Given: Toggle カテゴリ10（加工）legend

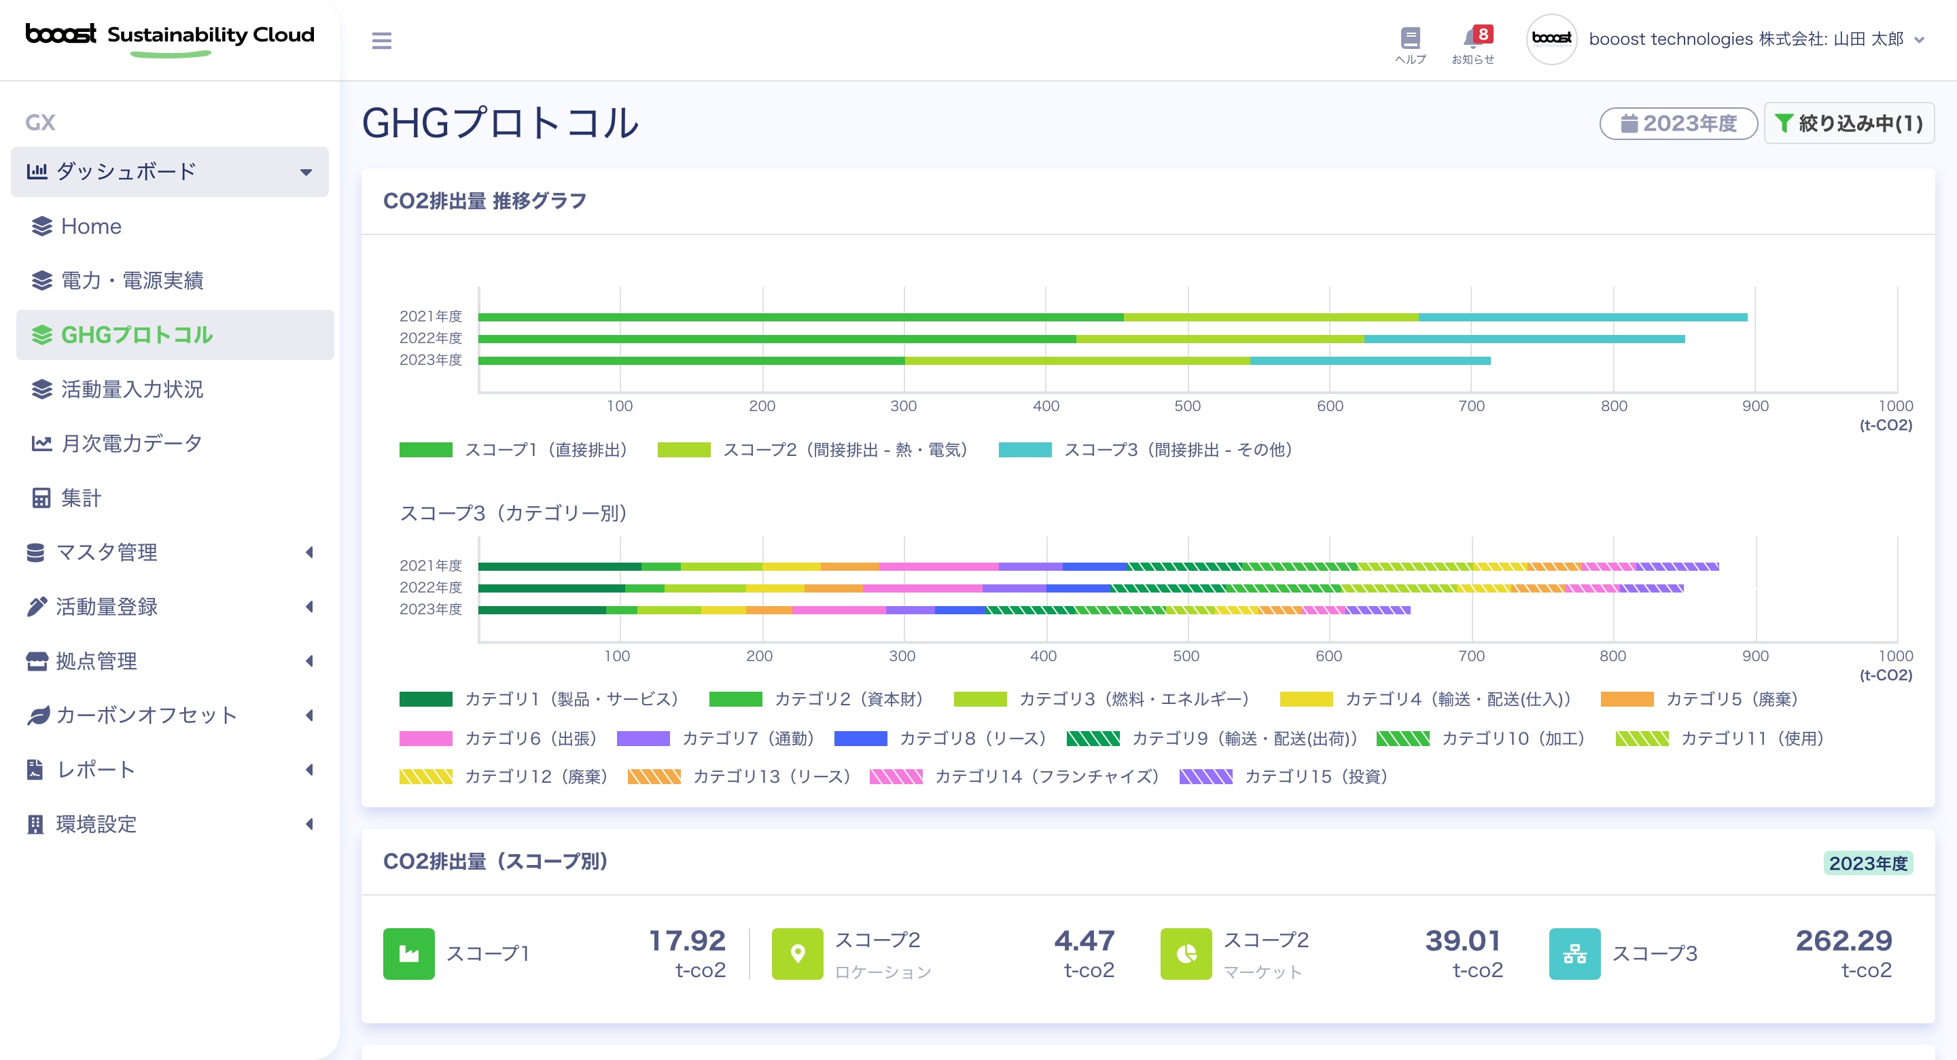Looking at the screenshot, I should (1481, 739).
